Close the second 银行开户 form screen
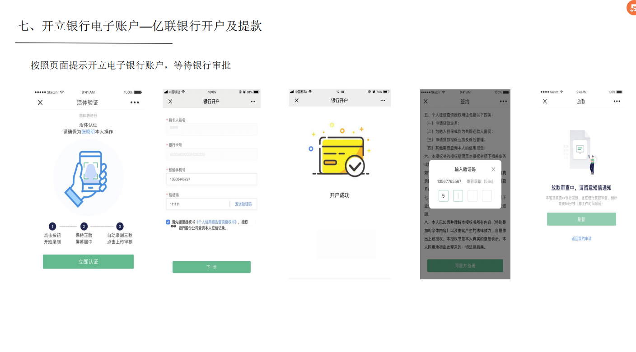 [x=170, y=102]
